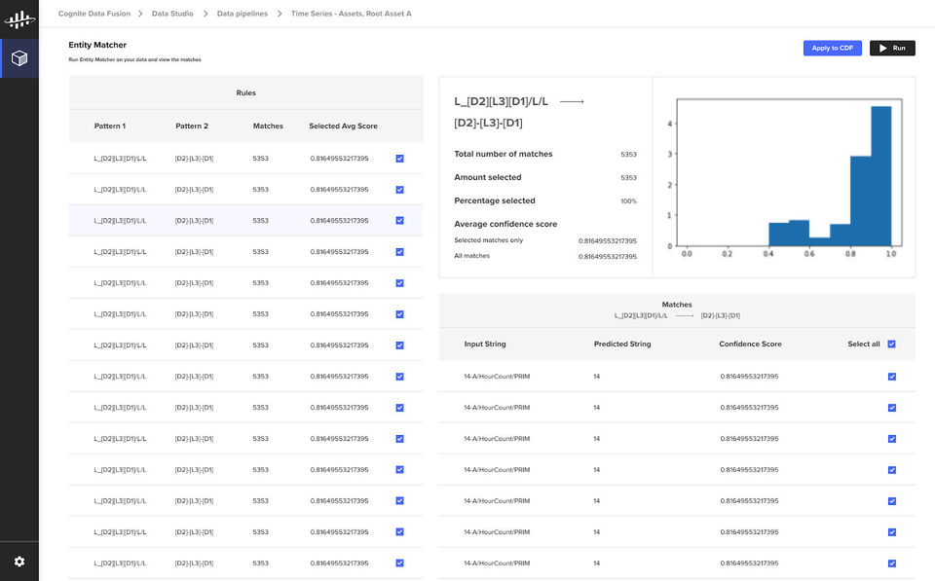Uncheck the first match row checkbox
The height and width of the screenshot is (581, 935).
click(x=891, y=377)
